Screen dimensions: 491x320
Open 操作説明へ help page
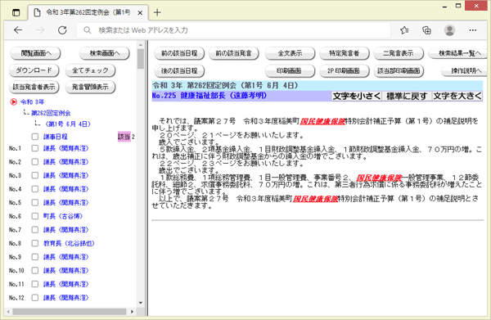[x=465, y=70]
